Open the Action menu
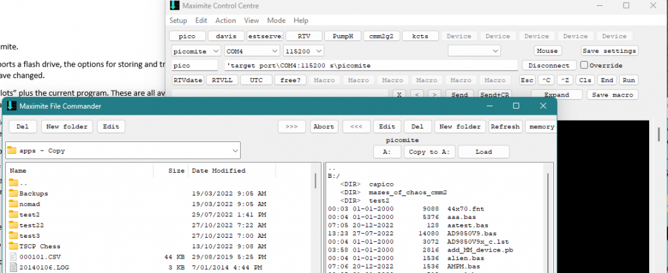The image size is (668, 273). click(226, 21)
